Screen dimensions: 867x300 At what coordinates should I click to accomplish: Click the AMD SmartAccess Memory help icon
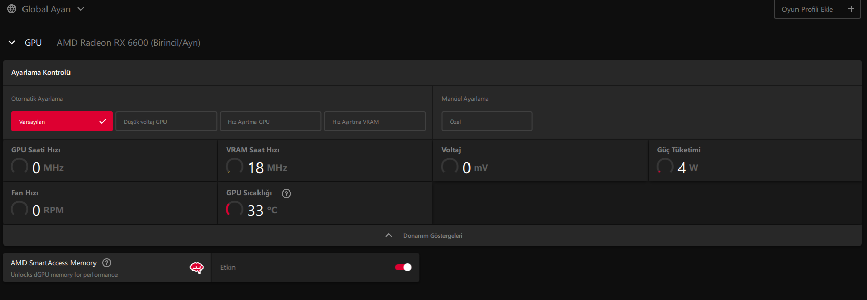107,263
